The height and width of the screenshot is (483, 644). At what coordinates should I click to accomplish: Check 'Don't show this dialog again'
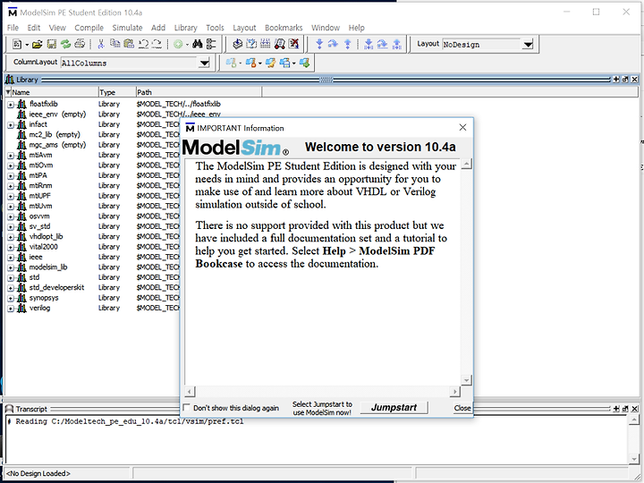[x=186, y=408]
